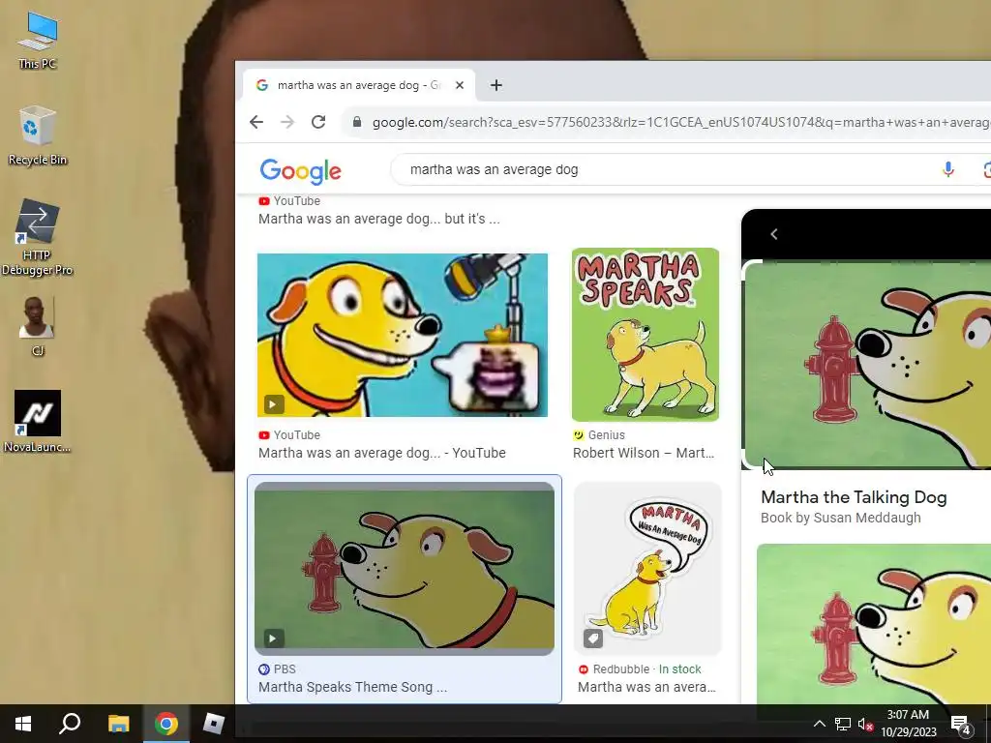Close the martha search tab
The height and width of the screenshot is (743, 991).
pos(460,85)
